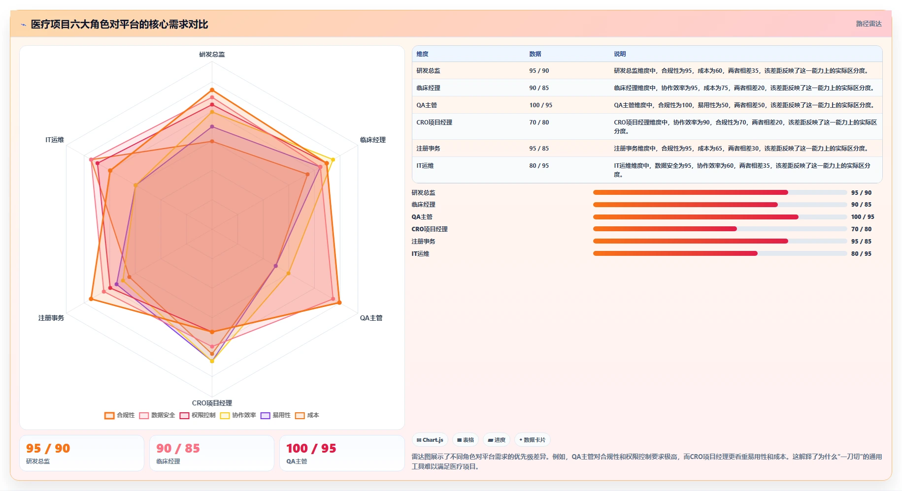
Task: Click the orange 成本 legend swatch
Action: tap(300, 416)
